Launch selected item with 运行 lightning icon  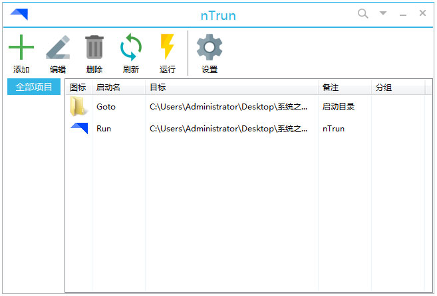pyautogui.click(x=168, y=46)
